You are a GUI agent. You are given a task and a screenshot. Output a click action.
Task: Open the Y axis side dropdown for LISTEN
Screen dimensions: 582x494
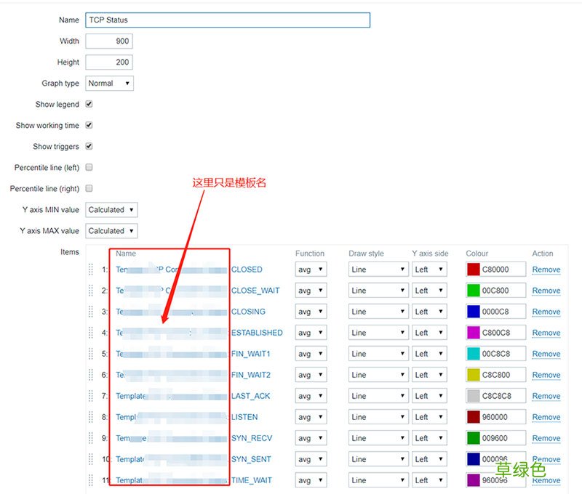429,418
